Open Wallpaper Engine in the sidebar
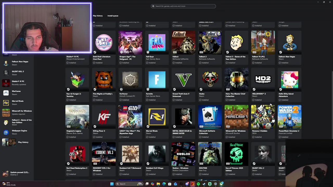The height and width of the screenshot is (187, 333). [x=17, y=132]
